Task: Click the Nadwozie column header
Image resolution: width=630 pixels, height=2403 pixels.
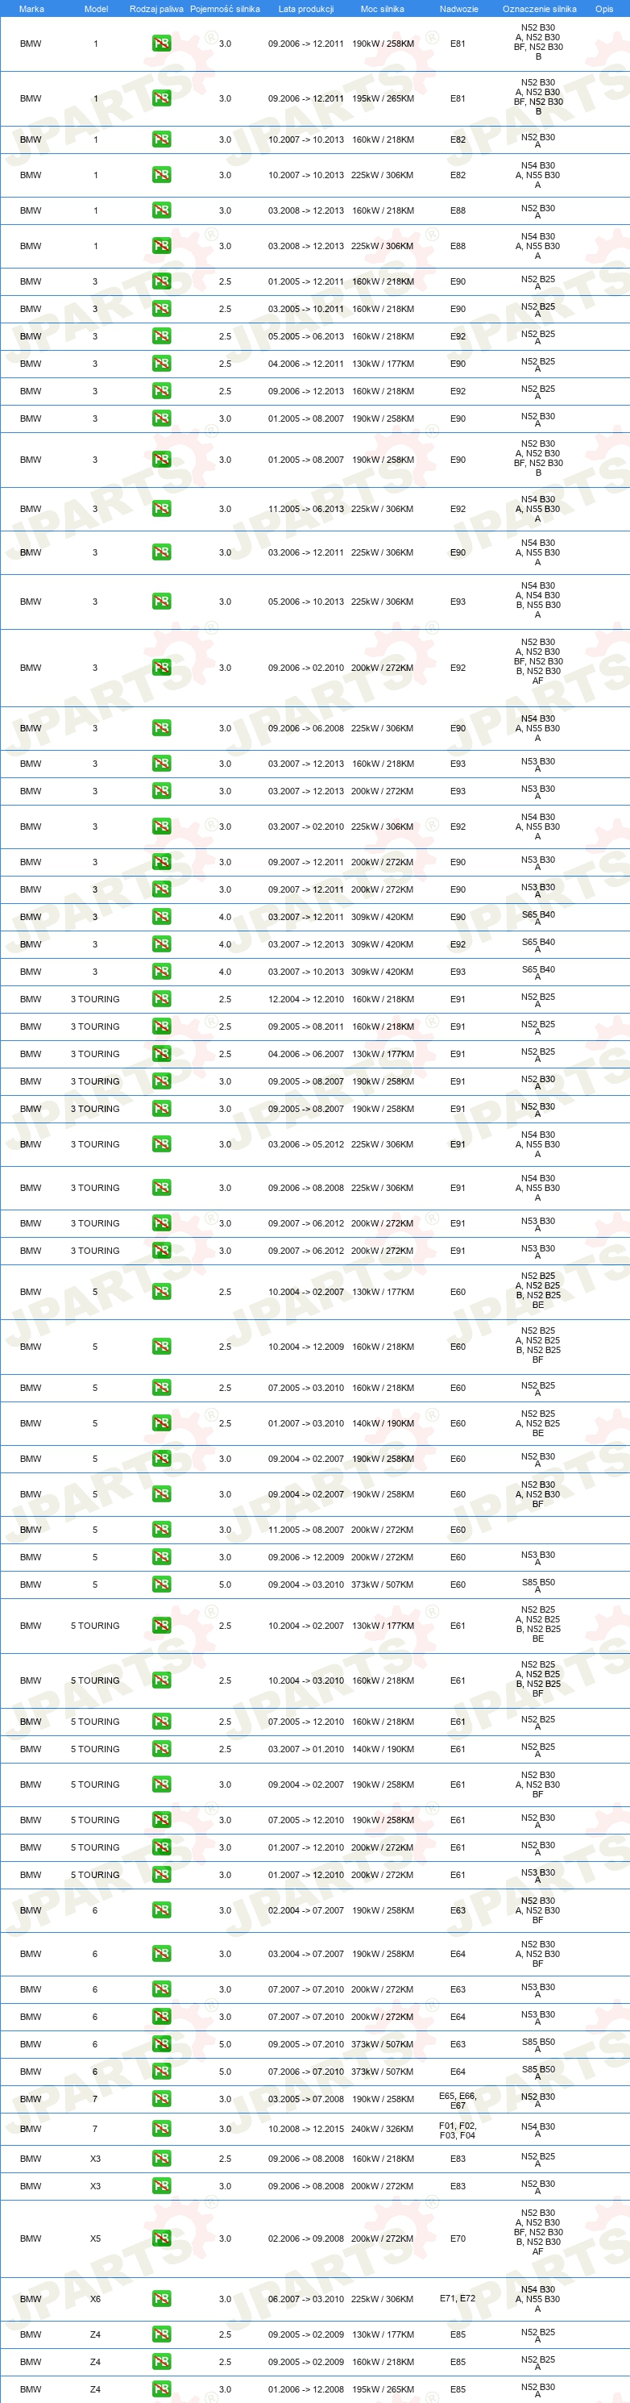Action: pos(458,8)
